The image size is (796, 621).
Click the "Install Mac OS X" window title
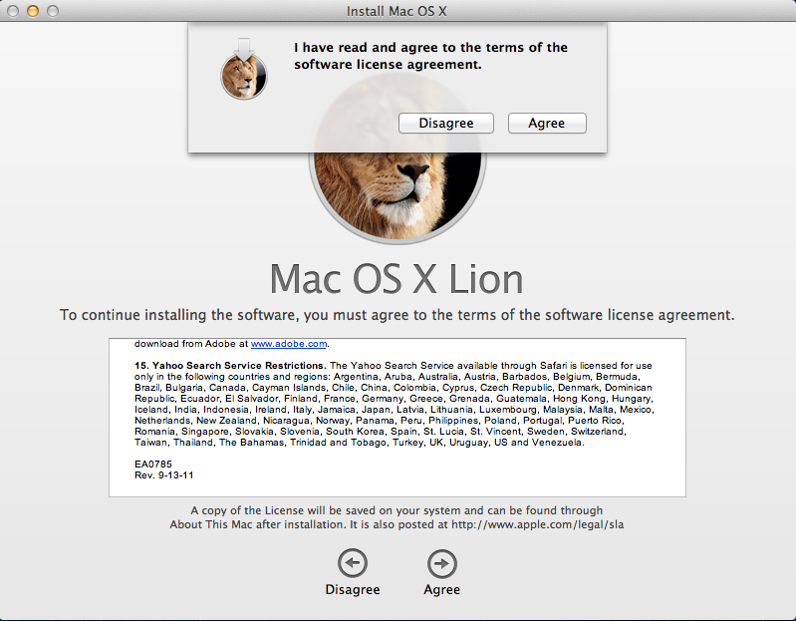tap(397, 11)
